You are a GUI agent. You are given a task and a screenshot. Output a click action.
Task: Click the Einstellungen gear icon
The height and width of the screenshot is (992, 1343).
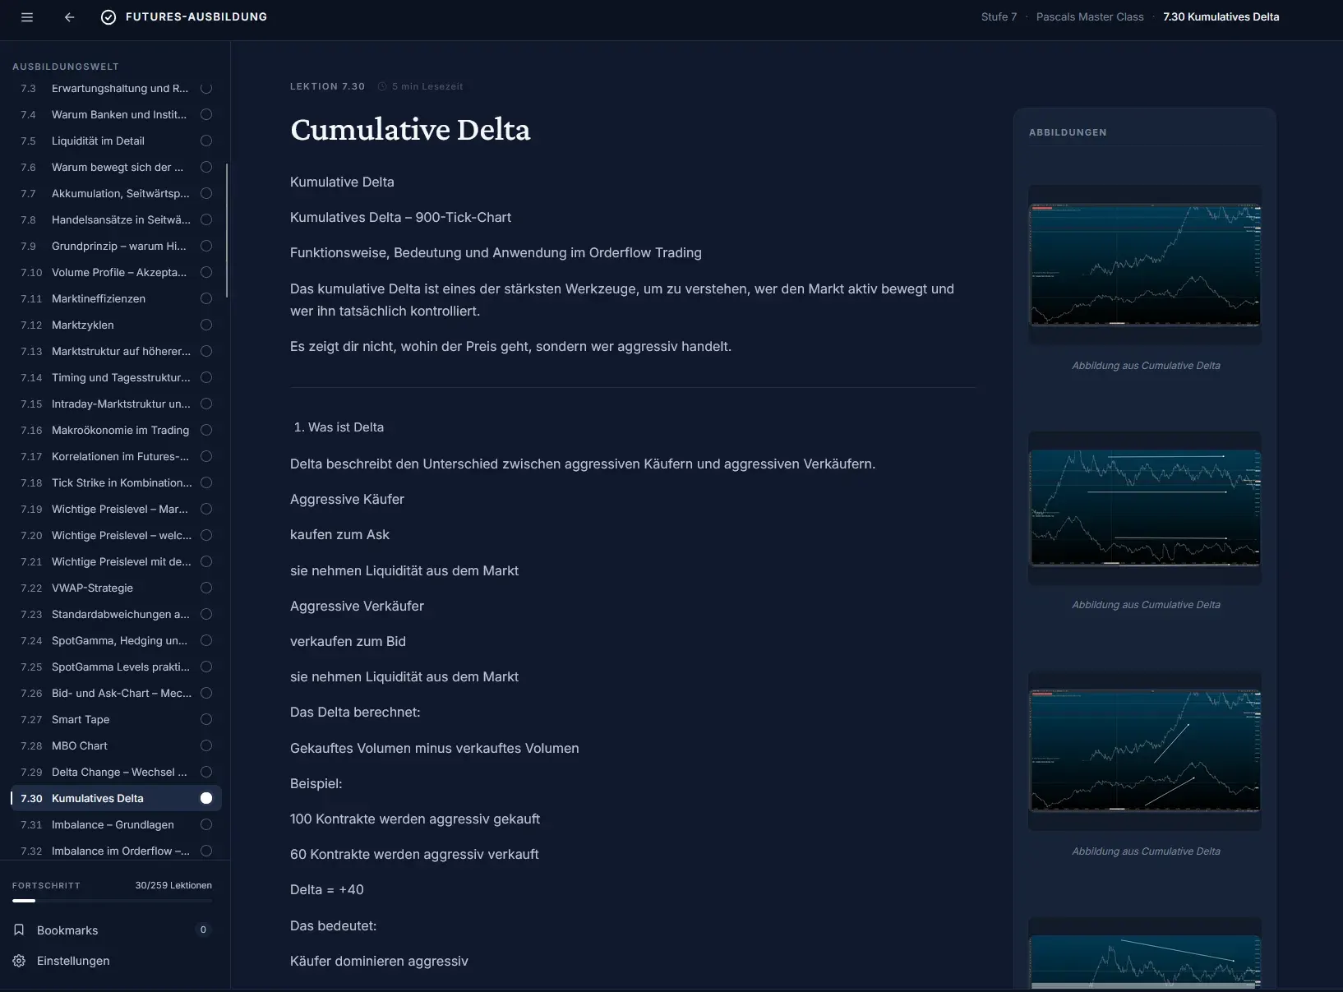[x=19, y=961]
